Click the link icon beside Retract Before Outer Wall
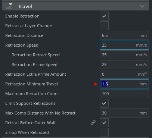The width and height of the screenshot is (152, 138). pyautogui.click(x=93, y=123)
